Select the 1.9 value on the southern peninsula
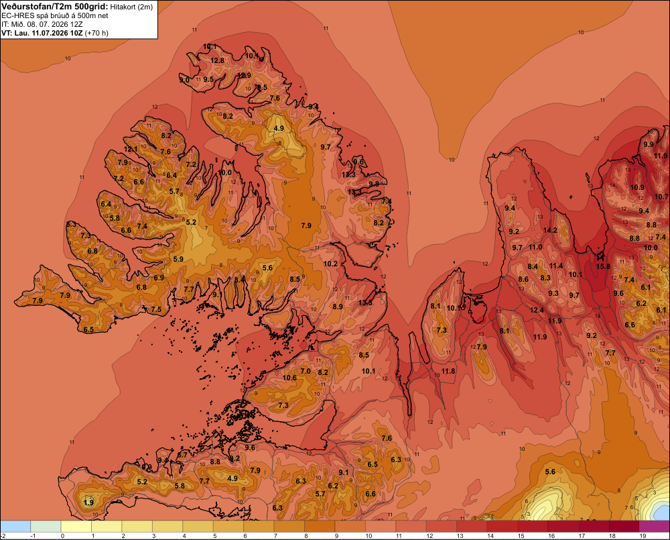The width and height of the screenshot is (670, 540). (88, 502)
